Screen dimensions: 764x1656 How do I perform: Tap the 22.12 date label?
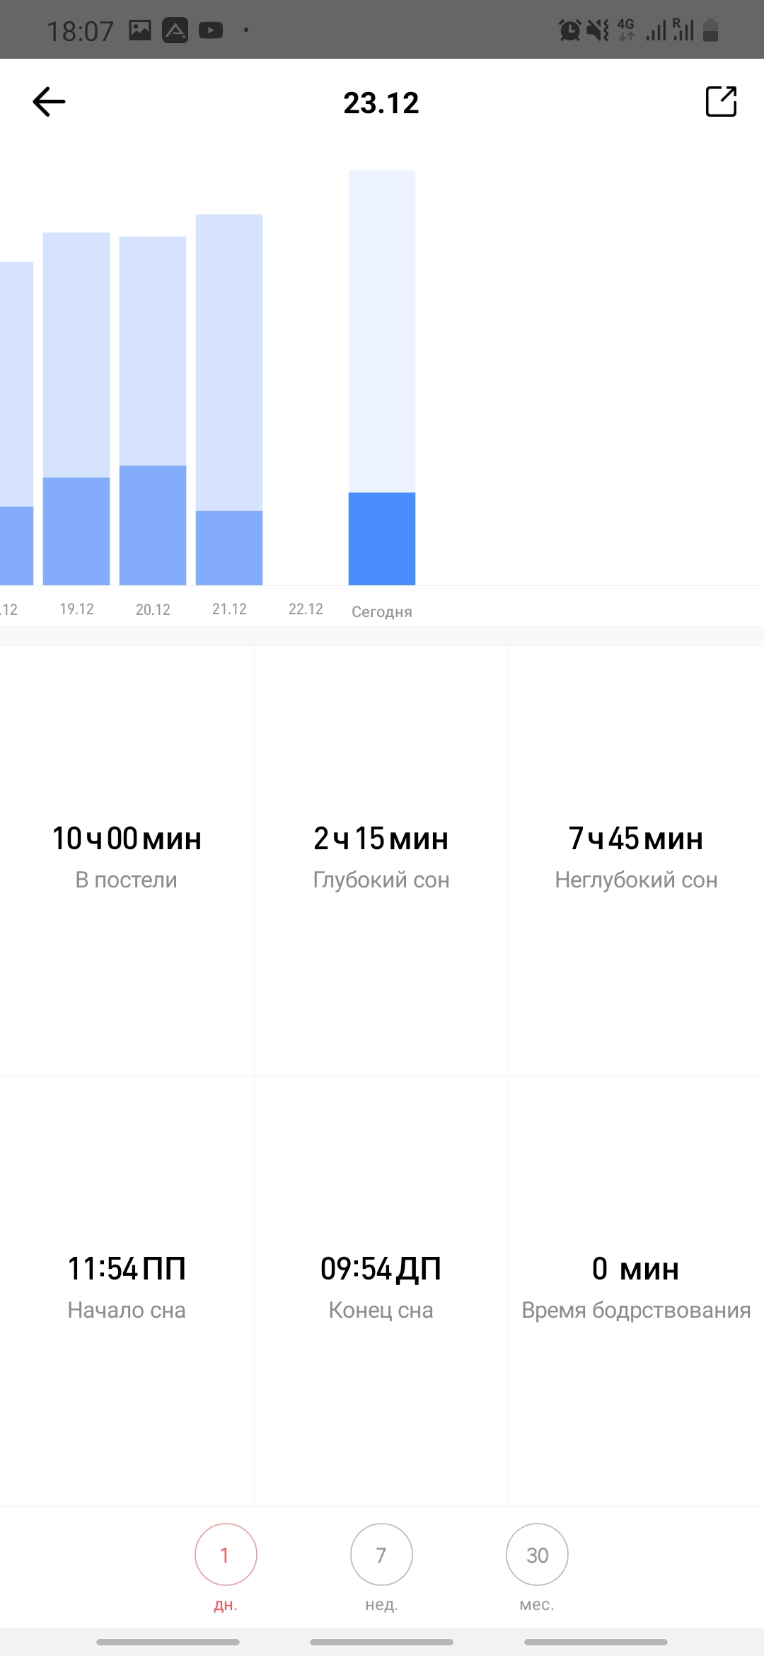306,609
